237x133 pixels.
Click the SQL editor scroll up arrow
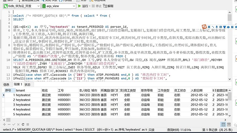[229, 12]
